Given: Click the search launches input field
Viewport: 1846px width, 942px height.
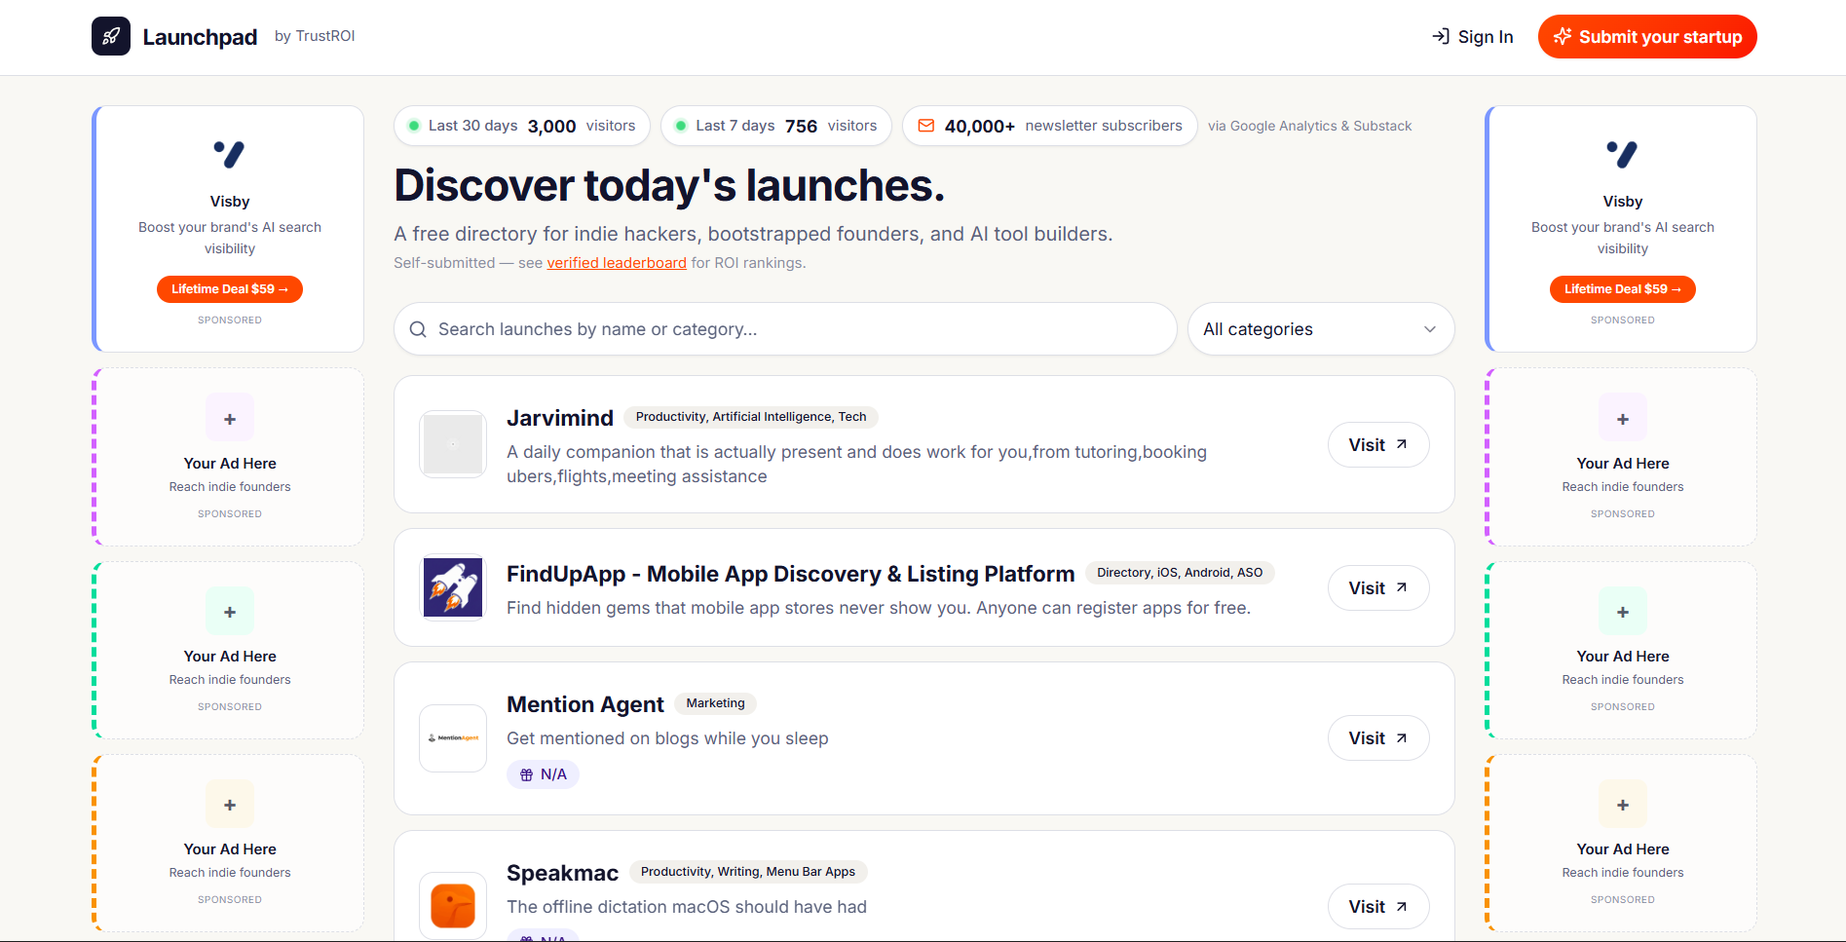Looking at the screenshot, I should [779, 328].
